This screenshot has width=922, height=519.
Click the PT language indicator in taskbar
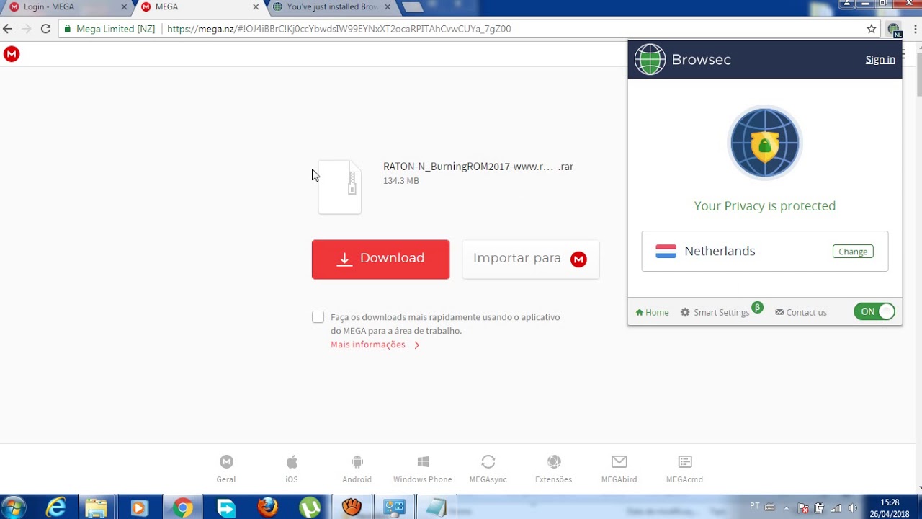(755, 506)
